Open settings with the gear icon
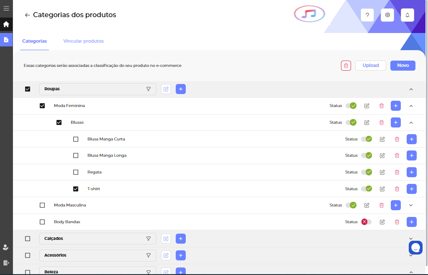 click(387, 15)
